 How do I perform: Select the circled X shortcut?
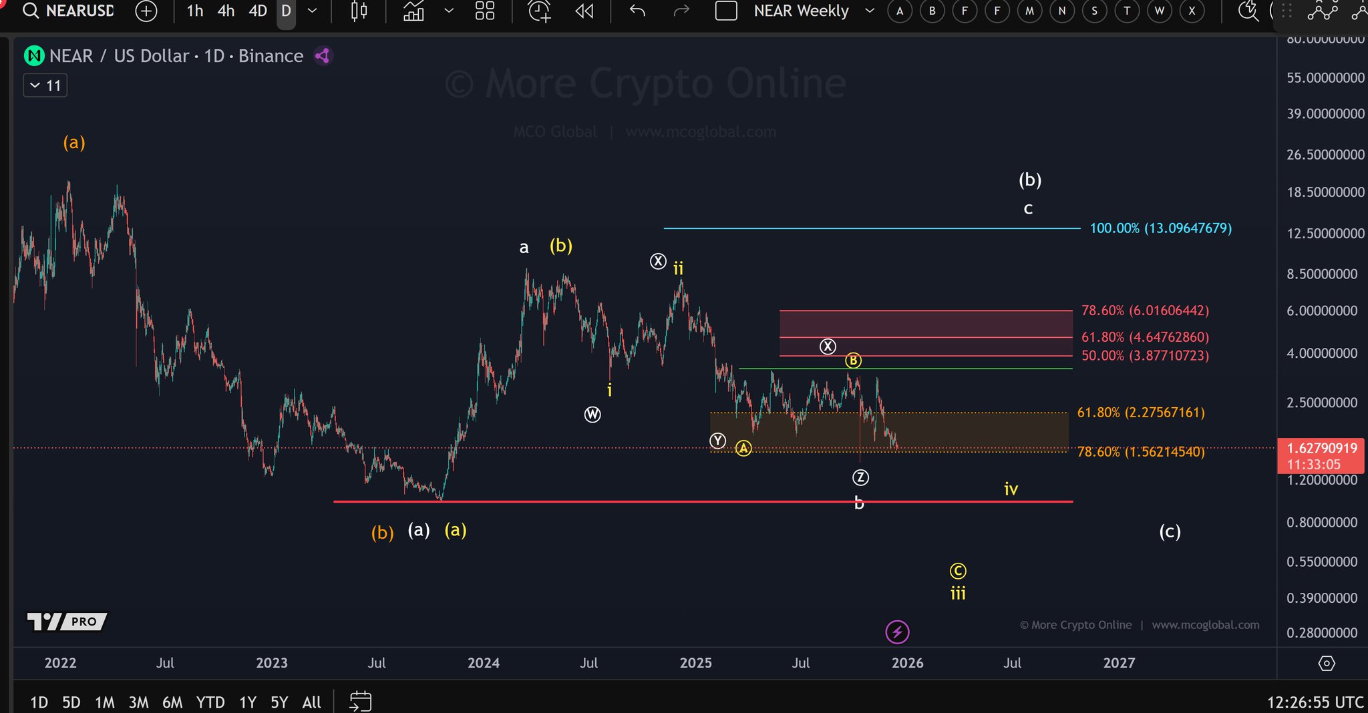(1192, 11)
